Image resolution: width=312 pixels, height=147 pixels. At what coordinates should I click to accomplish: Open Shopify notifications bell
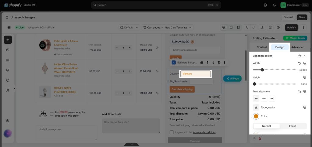coord(274,5)
